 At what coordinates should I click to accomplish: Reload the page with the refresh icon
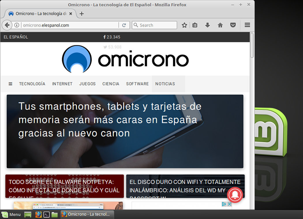(x=124, y=25)
